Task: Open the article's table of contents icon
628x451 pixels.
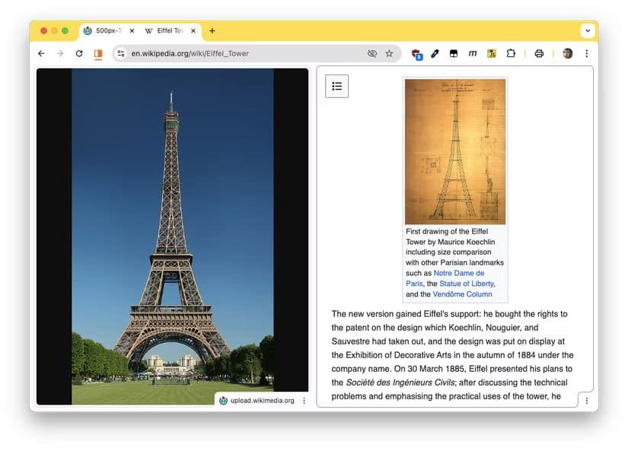Action: click(x=337, y=86)
